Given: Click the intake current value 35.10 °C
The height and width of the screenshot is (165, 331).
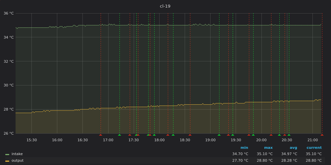Looking at the screenshot, I should 313,154.
